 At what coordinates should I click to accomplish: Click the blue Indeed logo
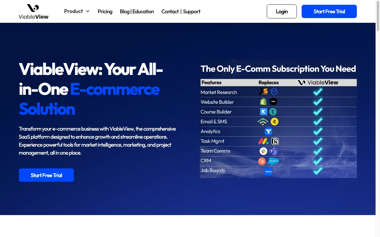coord(268,171)
